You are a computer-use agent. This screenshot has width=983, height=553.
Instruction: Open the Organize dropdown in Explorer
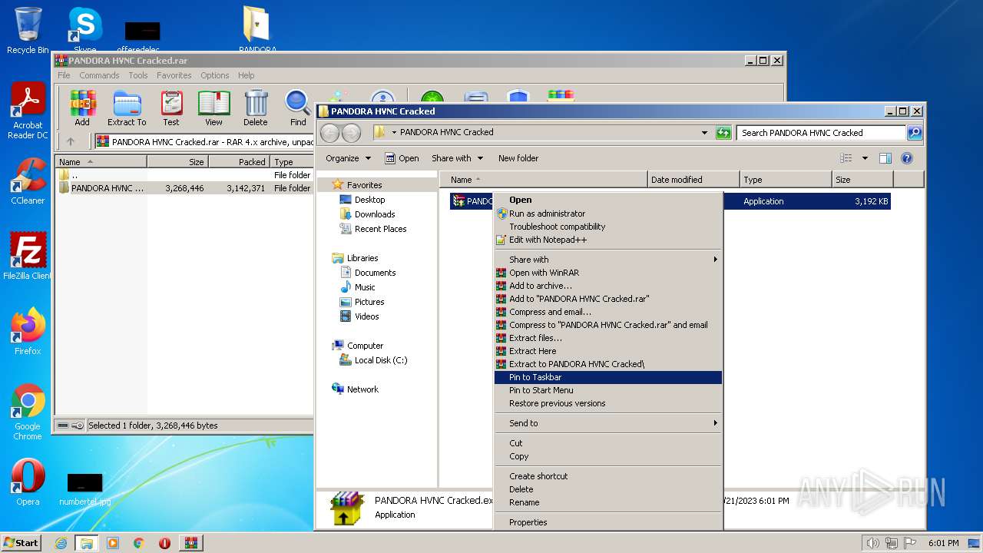tap(348, 158)
